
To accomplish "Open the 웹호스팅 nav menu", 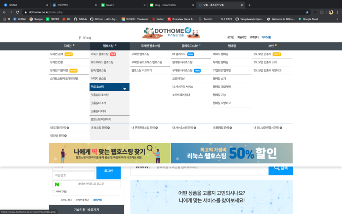I will (x=109, y=46).
